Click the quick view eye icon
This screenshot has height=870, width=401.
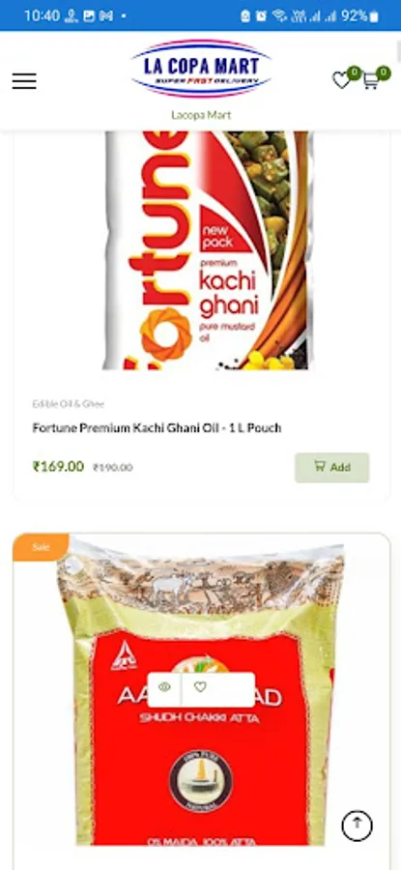point(164,687)
